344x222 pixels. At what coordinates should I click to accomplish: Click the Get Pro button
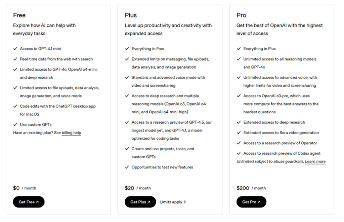[251, 202]
